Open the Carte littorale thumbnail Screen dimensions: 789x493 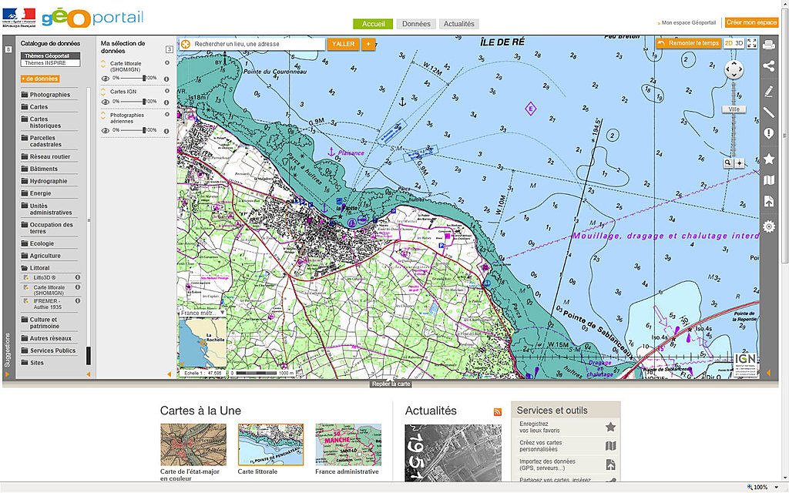point(270,444)
